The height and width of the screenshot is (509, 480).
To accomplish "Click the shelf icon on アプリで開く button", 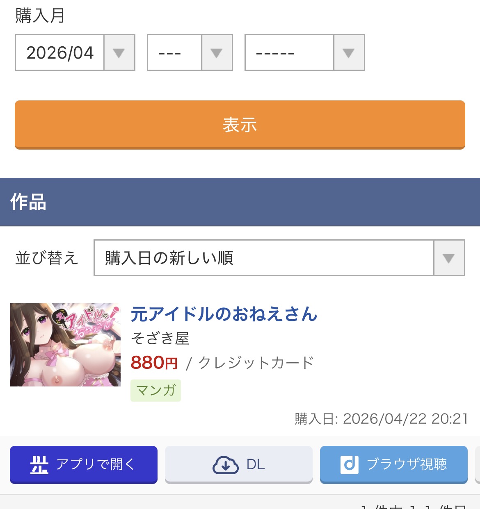I will [39, 465].
